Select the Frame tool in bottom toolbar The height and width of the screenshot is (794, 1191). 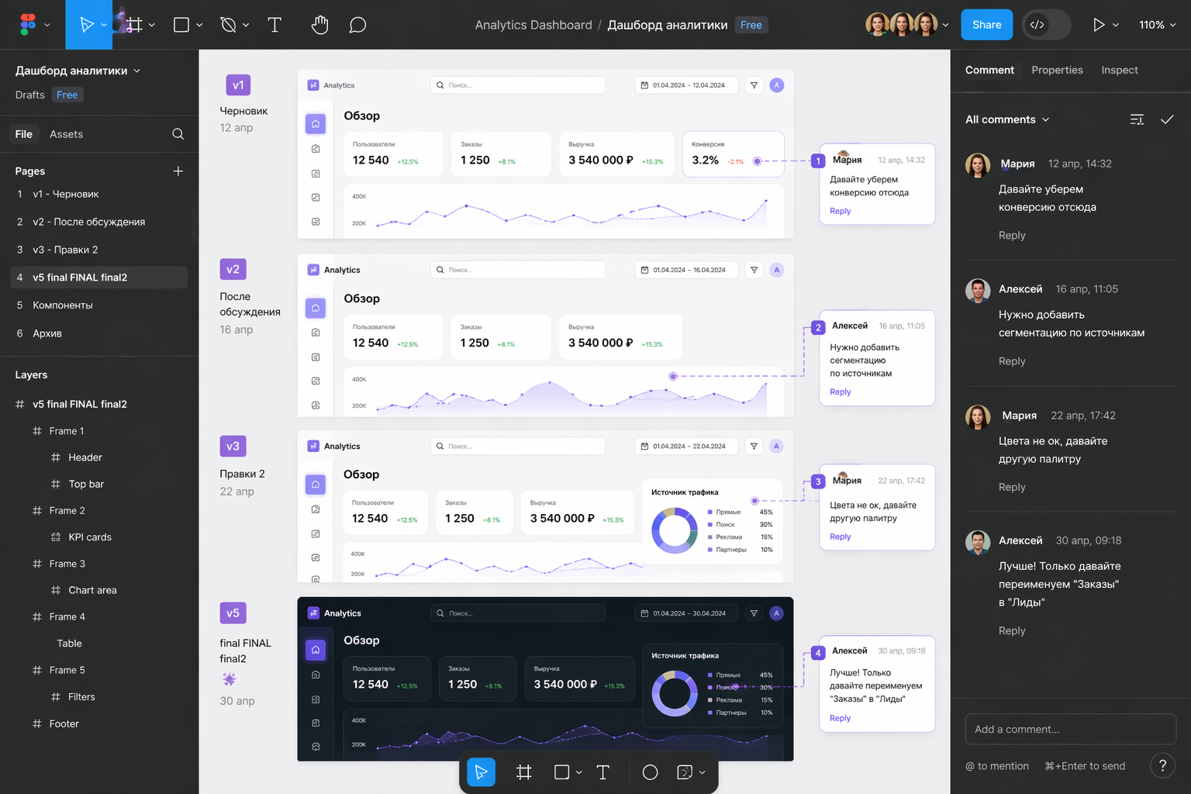point(524,772)
